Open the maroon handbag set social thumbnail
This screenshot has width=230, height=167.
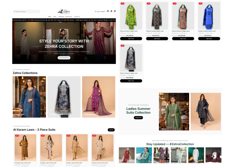pos(213,155)
